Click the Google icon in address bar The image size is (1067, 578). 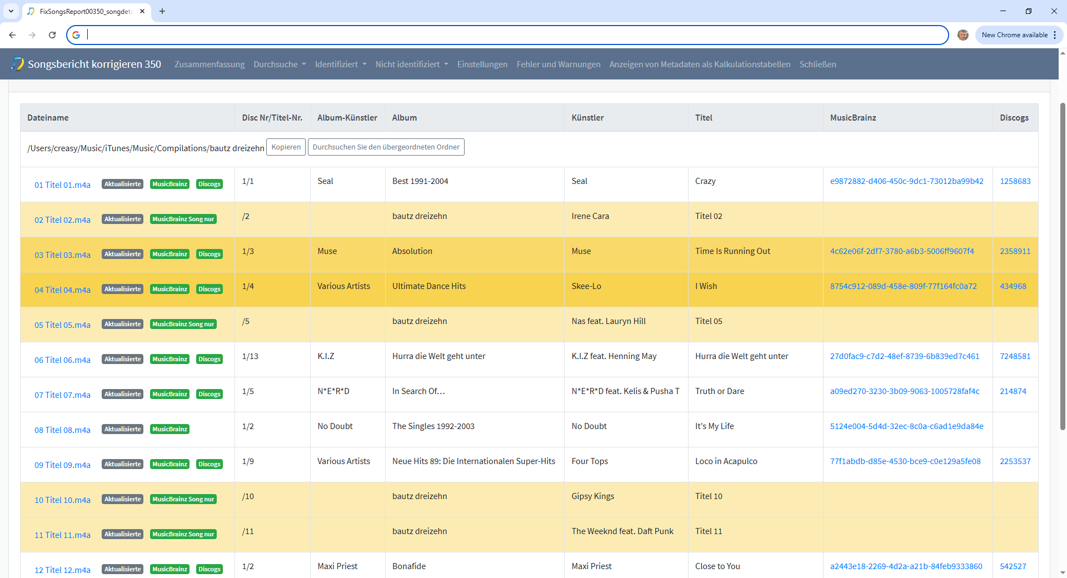tap(76, 35)
